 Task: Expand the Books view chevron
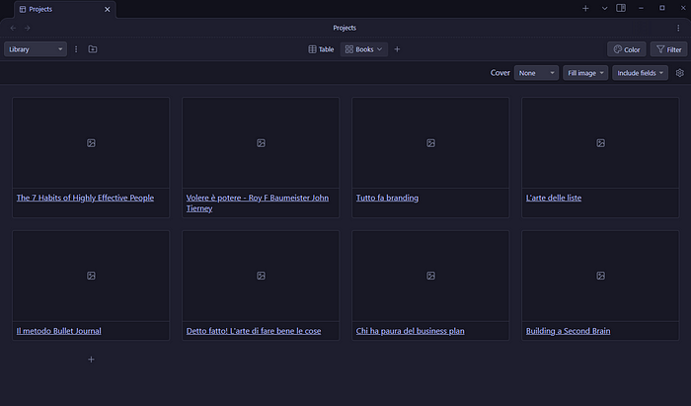pos(379,49)
